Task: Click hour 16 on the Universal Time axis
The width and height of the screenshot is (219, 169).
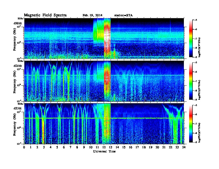Action: [131, 147]
